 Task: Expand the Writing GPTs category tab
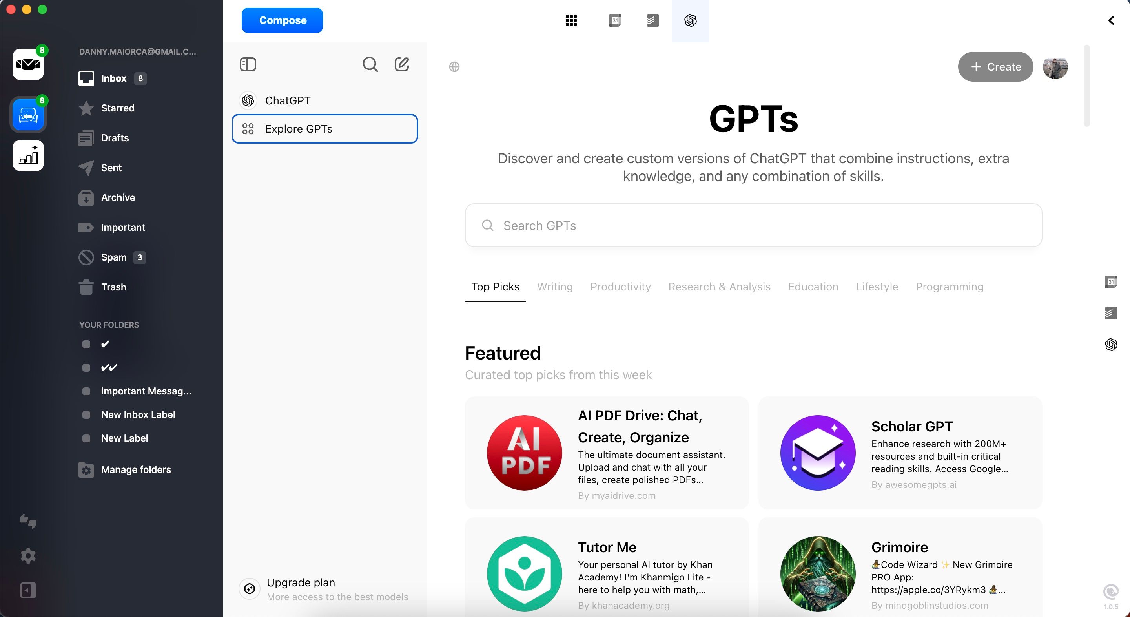click(x=554, y=287)
